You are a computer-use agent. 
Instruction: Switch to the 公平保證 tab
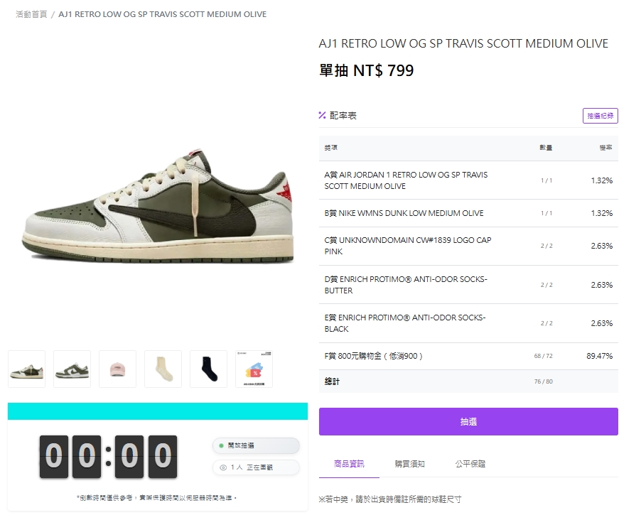click(x=470, y=464)
